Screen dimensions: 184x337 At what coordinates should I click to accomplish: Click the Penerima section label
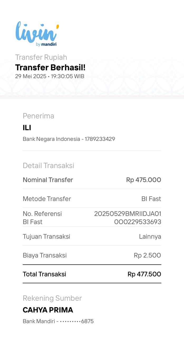(x=38, y=116)
